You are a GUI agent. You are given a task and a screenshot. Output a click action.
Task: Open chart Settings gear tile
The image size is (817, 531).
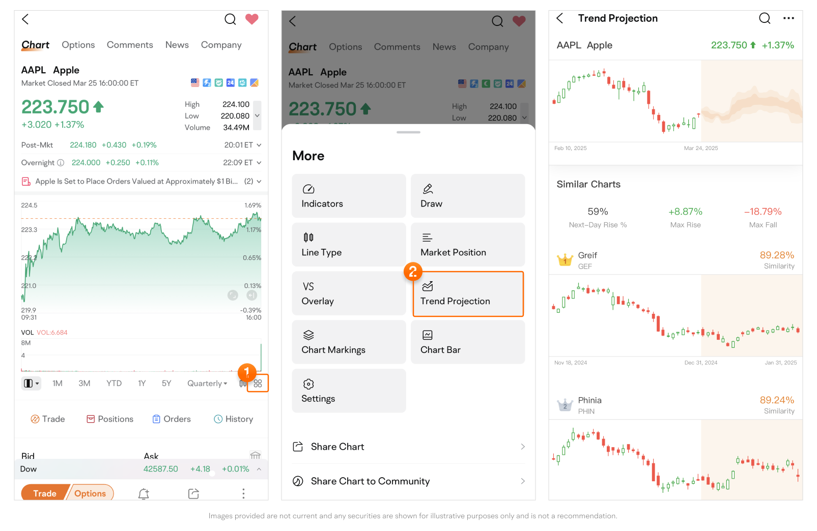[349, 391]
